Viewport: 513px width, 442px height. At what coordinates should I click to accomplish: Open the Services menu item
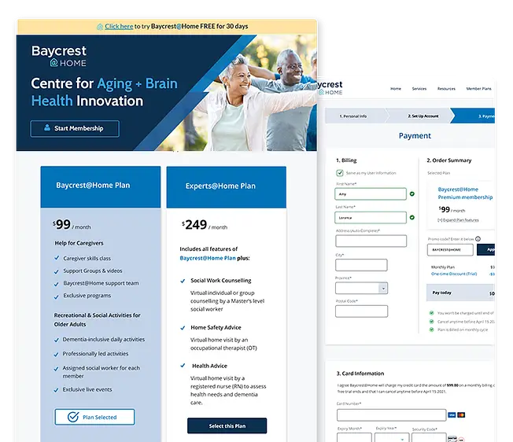click(419, 89)
